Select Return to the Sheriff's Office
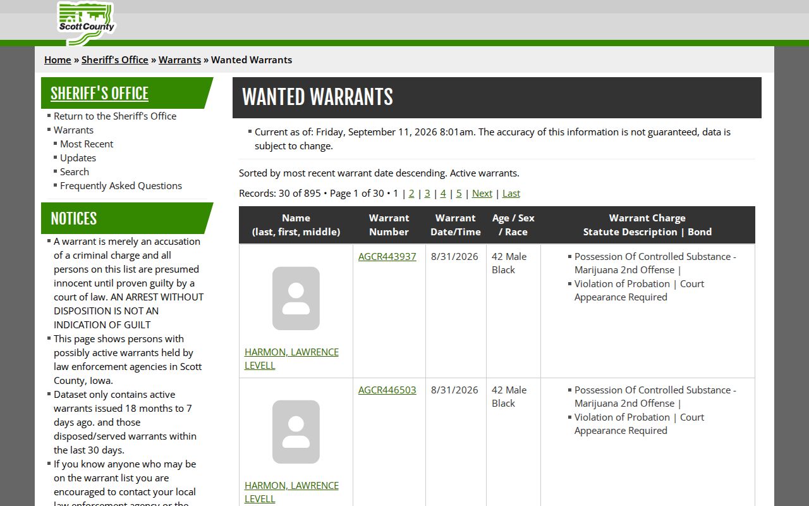Screen dimensions: 809x506 pyautogui.click(x=115, y=116)
